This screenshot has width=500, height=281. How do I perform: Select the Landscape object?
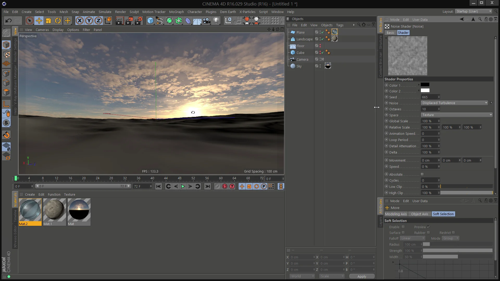[304, 39]
